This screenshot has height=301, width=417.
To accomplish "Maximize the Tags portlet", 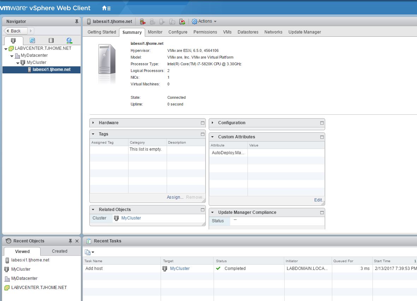I will pos(203,134).
